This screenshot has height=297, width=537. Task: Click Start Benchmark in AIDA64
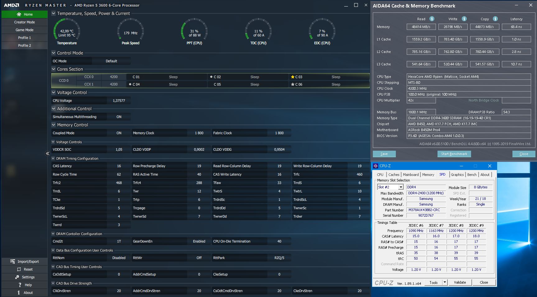[x=454, y=154]
